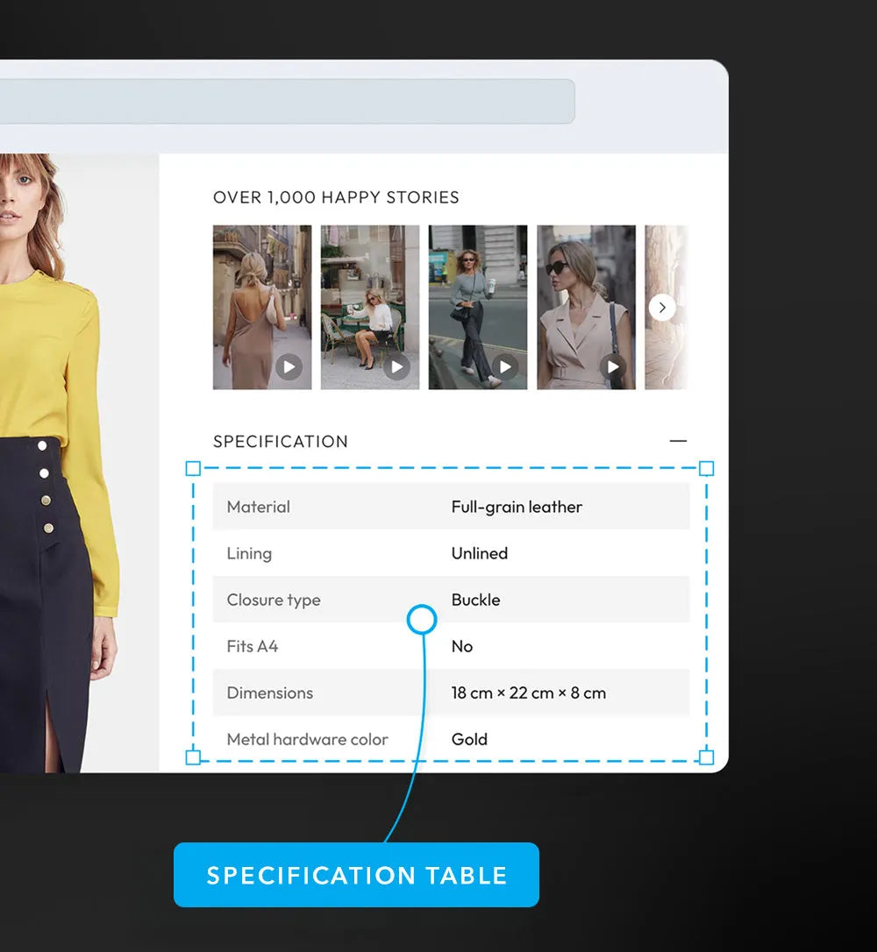Click the top-left selection handle
The width and height of the screenshot is (877, 952).
[x=193, y=469]
